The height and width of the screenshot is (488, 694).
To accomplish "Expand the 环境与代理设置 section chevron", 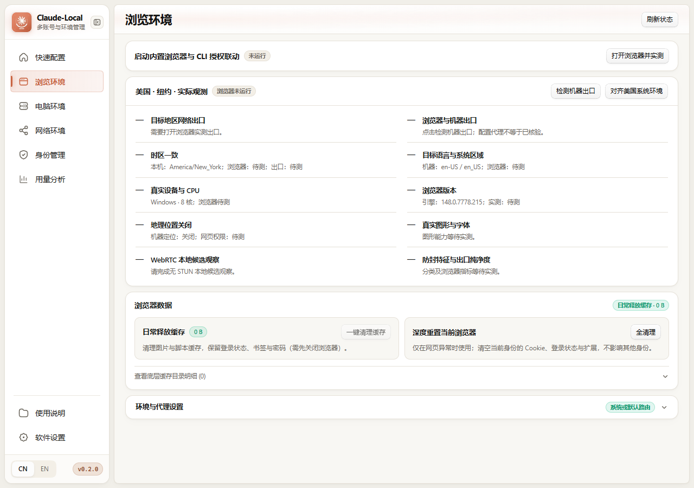I will (664, 407).
